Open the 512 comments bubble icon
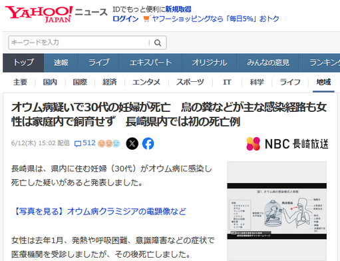The image size is (340, 261). click(78, 144)
